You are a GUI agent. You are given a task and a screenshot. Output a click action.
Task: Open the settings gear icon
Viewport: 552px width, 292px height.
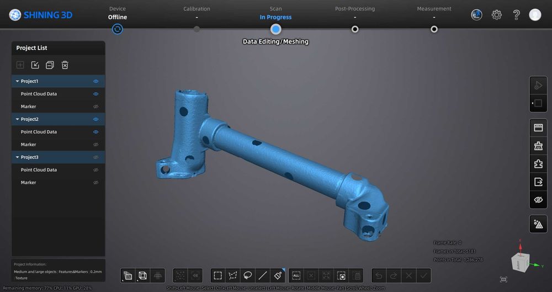pos(496,15)
